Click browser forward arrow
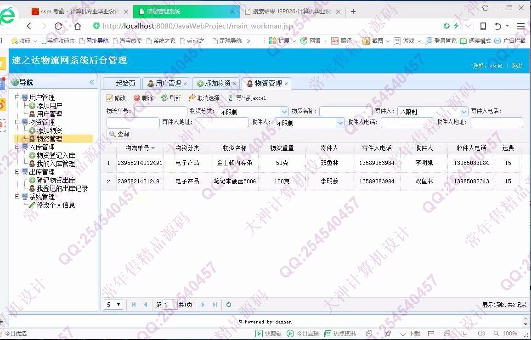 point(44,26)
